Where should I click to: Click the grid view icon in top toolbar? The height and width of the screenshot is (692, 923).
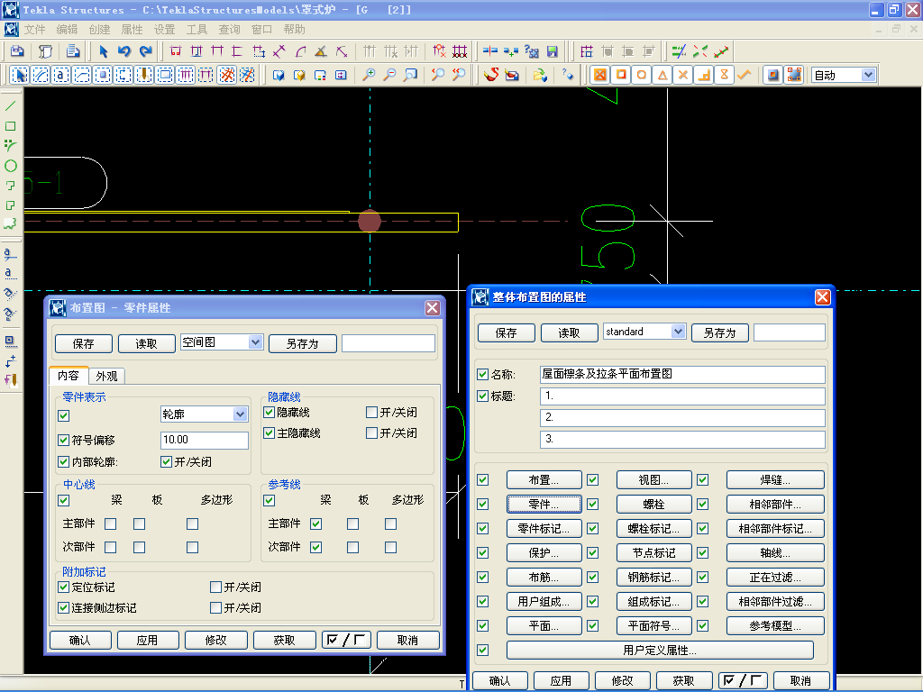coord(586,51)
